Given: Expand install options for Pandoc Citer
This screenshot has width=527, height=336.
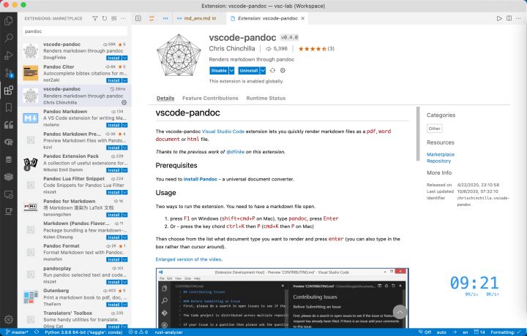Looking at the screenshot, I should (x=124, y=80).
